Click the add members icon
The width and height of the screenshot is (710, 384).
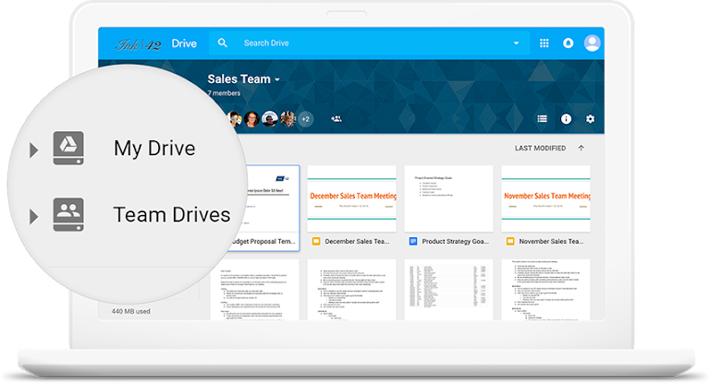[x=337, y=119]
